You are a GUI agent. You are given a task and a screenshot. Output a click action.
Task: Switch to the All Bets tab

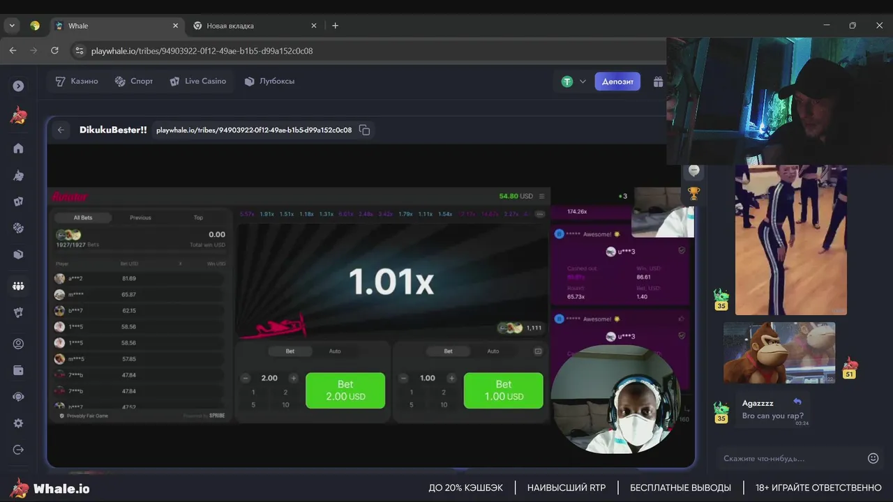click(82, 218)
